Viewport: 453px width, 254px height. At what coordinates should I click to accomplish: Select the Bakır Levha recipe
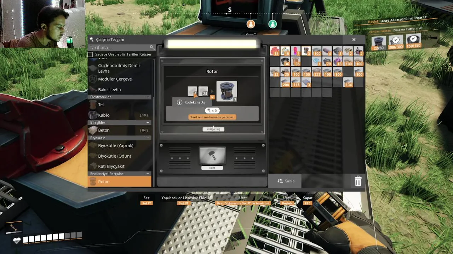pyautogui.click(x=120, y=90)
